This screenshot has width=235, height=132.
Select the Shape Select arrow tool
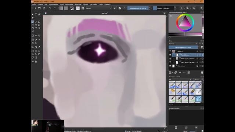pyautogui.click(x=33, y=15)
